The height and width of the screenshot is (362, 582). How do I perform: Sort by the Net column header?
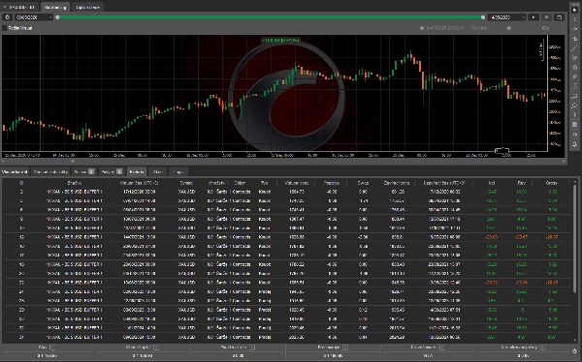492,183
